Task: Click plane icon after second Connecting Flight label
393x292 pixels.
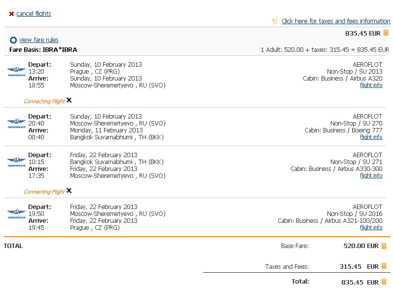Action: coord(69,191)
